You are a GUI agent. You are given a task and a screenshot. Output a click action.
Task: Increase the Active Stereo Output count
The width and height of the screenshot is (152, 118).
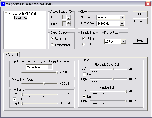(x=69, y=22)
